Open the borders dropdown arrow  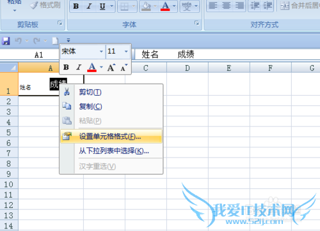click(x=134, y=6)
